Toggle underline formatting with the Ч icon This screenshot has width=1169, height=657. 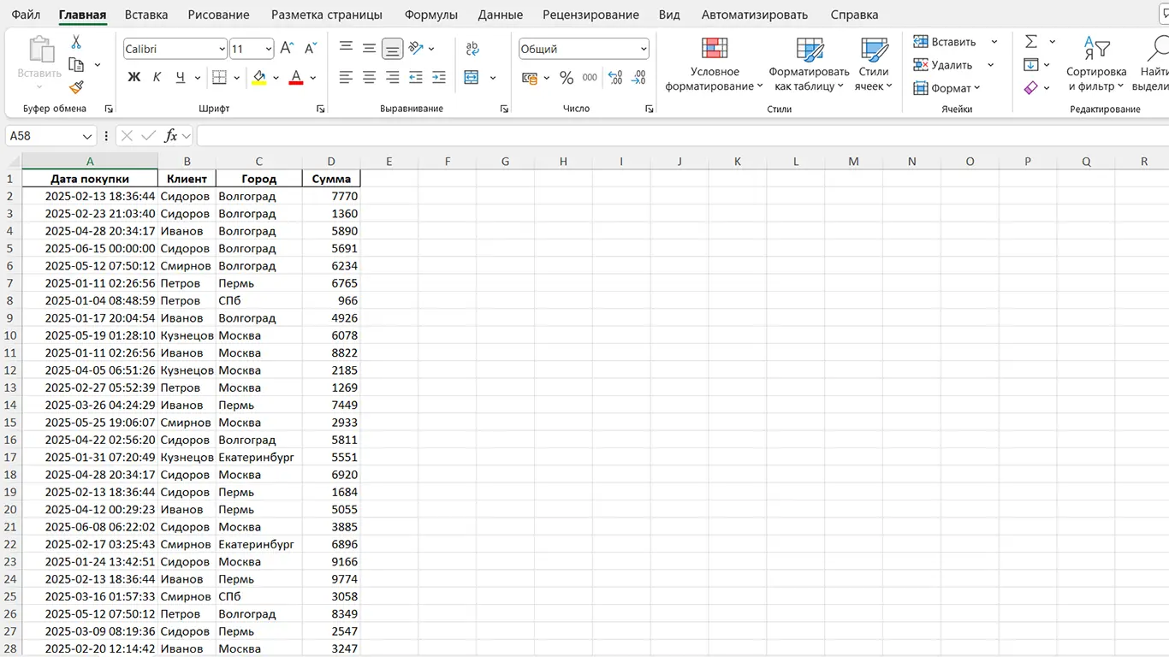[181, 77]
